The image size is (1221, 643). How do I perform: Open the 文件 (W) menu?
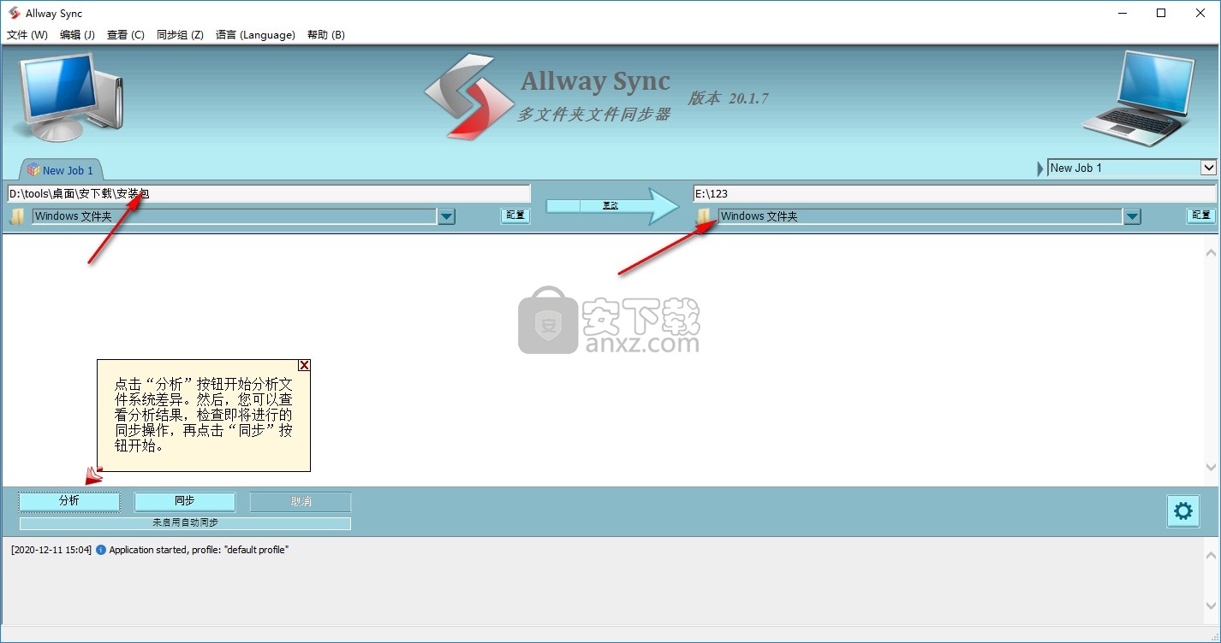click(x=27, y=35)
